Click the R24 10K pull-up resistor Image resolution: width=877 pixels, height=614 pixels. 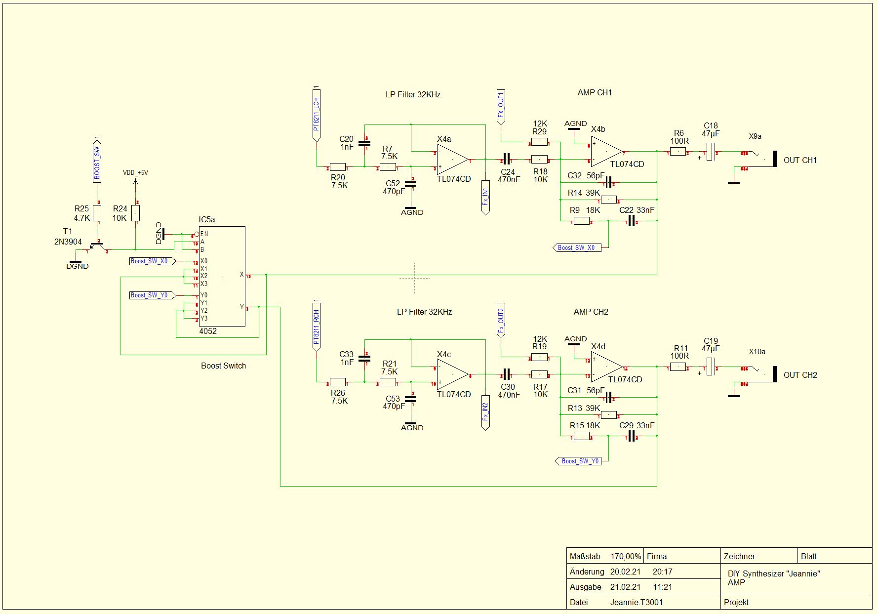click(135, 213)
